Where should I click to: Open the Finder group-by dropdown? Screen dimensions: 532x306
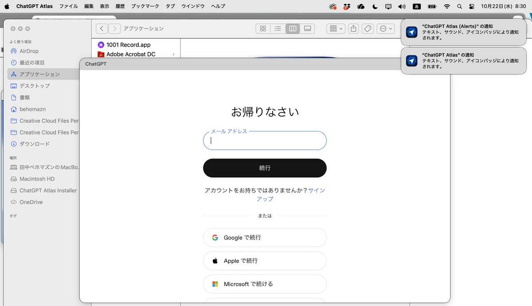coord(336,28)
